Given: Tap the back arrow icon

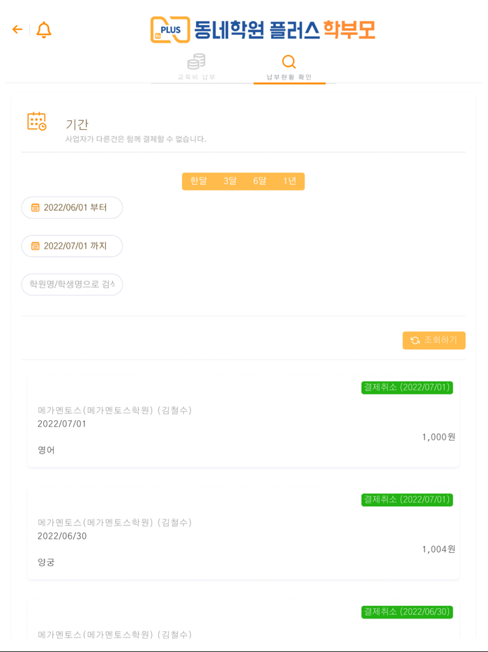Looking at the screenshot, I should coord(17,29).
